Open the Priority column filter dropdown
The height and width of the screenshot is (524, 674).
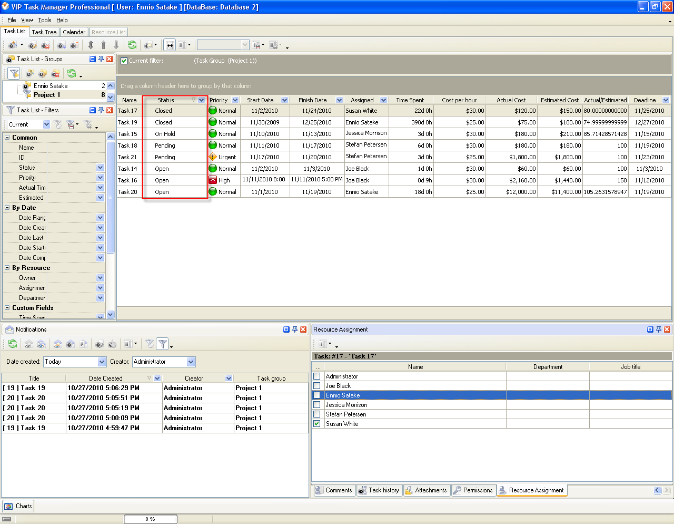coord(235,100)
